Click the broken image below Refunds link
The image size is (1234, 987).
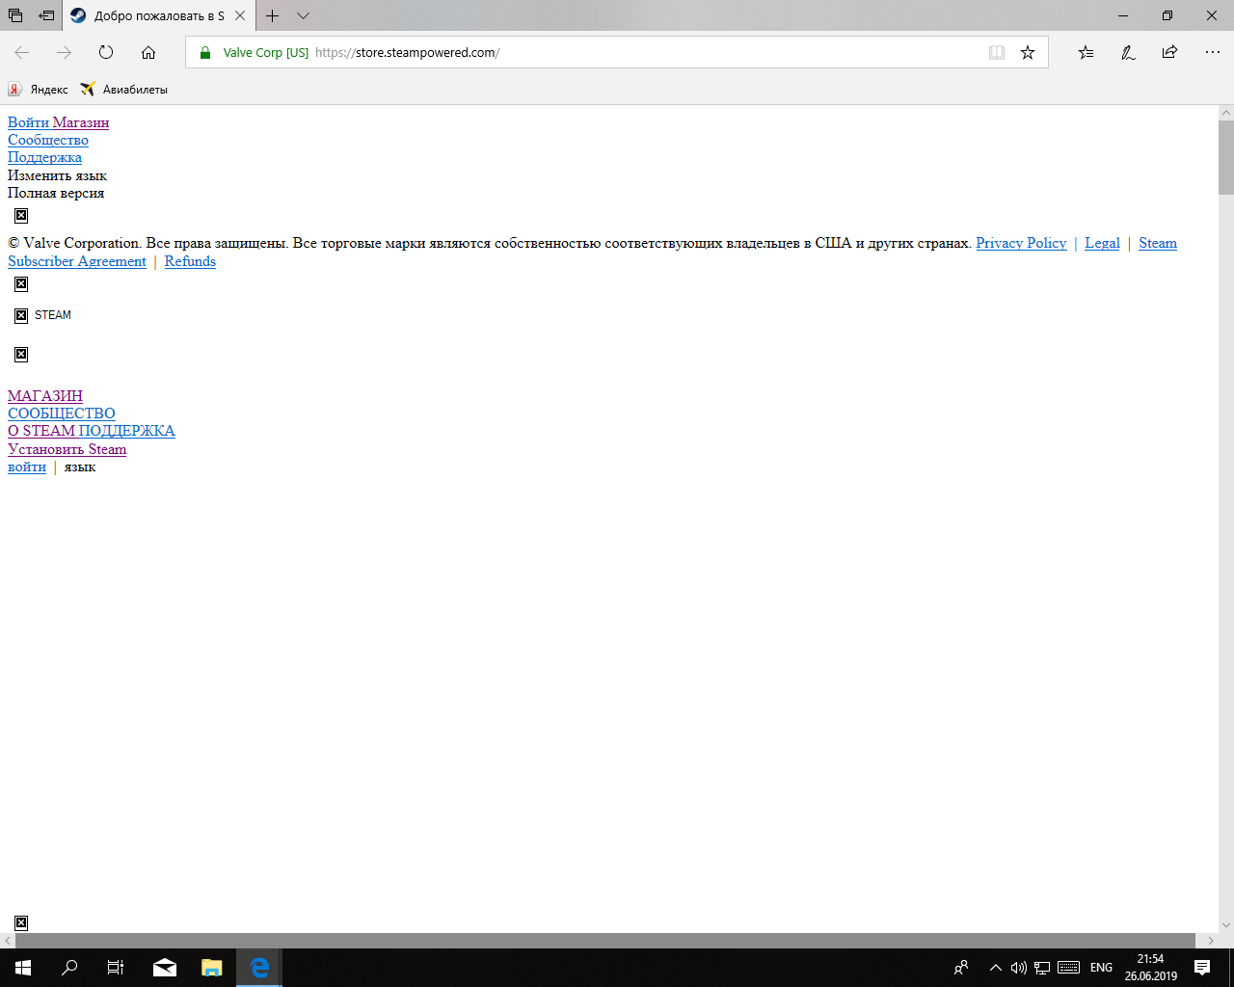point(21,284)
